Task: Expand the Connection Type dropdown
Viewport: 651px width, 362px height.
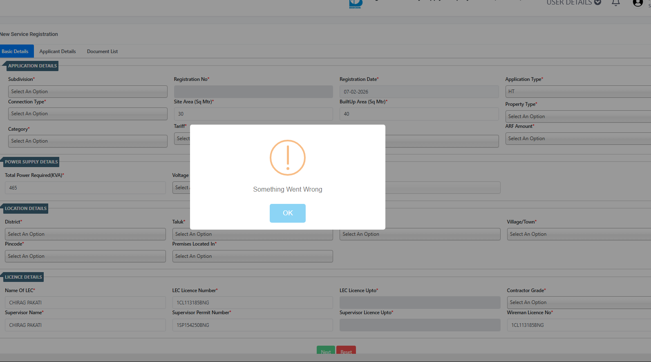Action: click(88, 114)
